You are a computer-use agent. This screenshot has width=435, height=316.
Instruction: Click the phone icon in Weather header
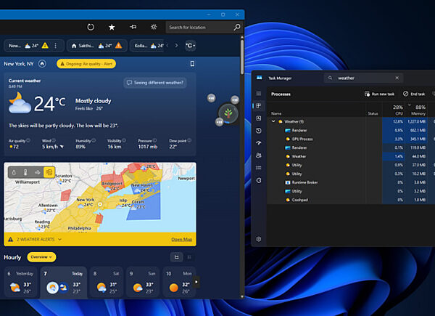(x=192, y=64)
